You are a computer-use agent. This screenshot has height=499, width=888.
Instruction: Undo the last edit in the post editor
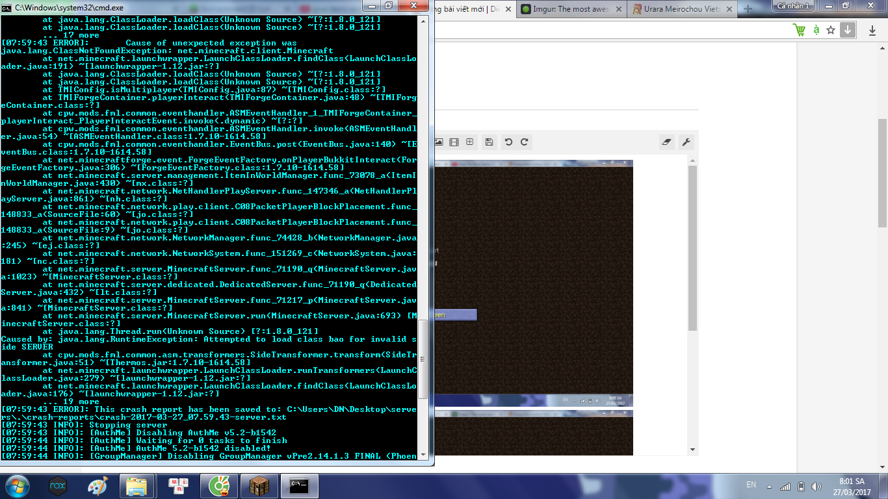pos(508,142)
